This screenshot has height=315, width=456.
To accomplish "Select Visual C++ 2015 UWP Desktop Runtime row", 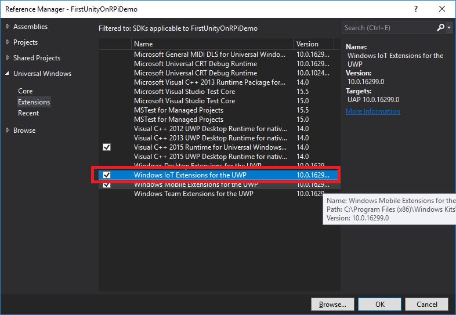I will [x=219, y=157].
